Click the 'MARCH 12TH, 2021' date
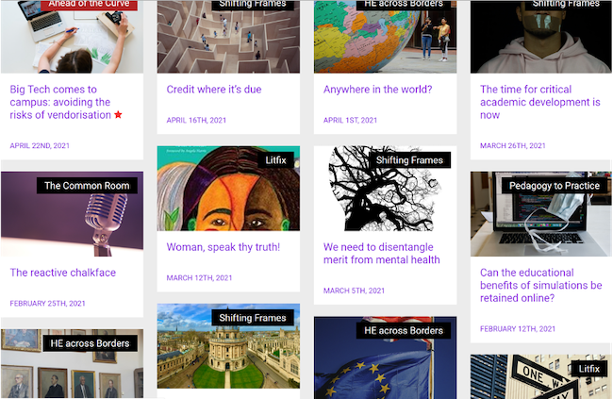The width and height of the screenshot is (613, 399). point(199,278)
